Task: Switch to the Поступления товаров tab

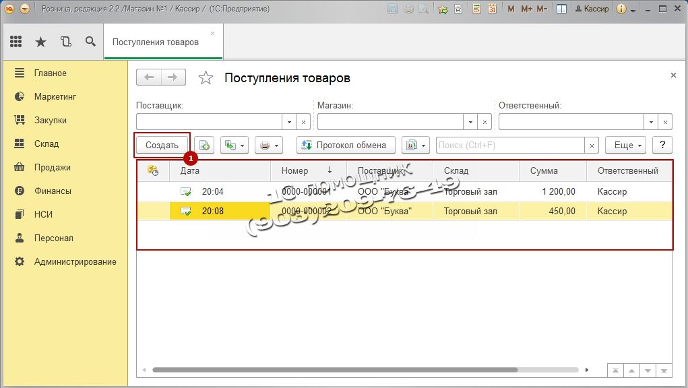Action: coord(156,42)
